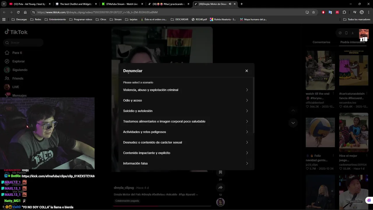
Task: Open 'Para ti' in TikTok sidebar
Action: click(x=13, y=53)
